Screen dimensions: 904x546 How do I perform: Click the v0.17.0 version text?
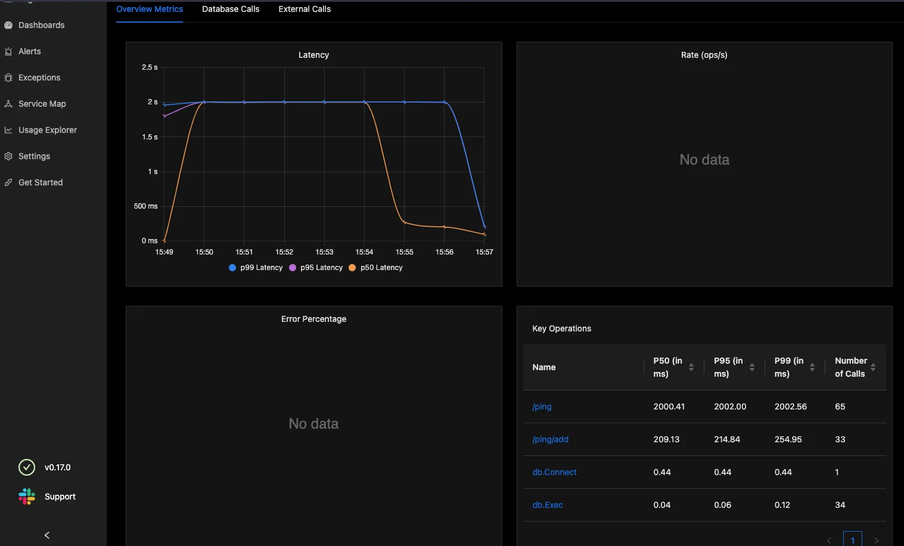tap(57, 467)
